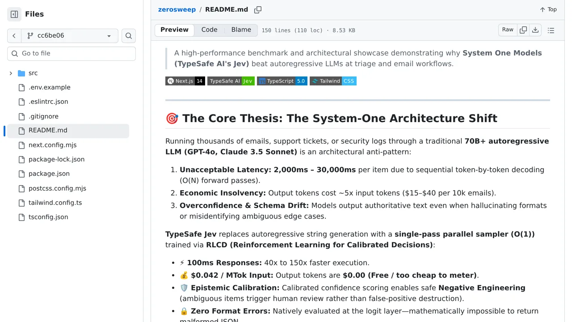Open the Raw file view
This screenshot has height=322, width=572.
(x=508, y=30)
